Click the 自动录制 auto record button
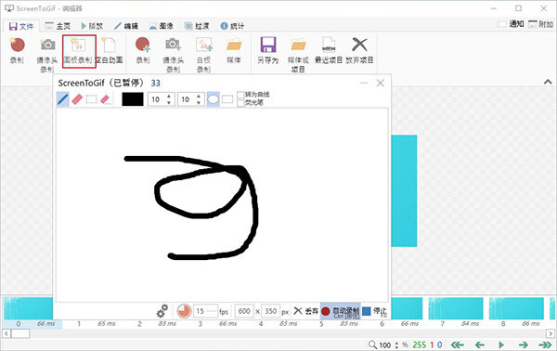This screenshot has width=557, height=351. 341,312
